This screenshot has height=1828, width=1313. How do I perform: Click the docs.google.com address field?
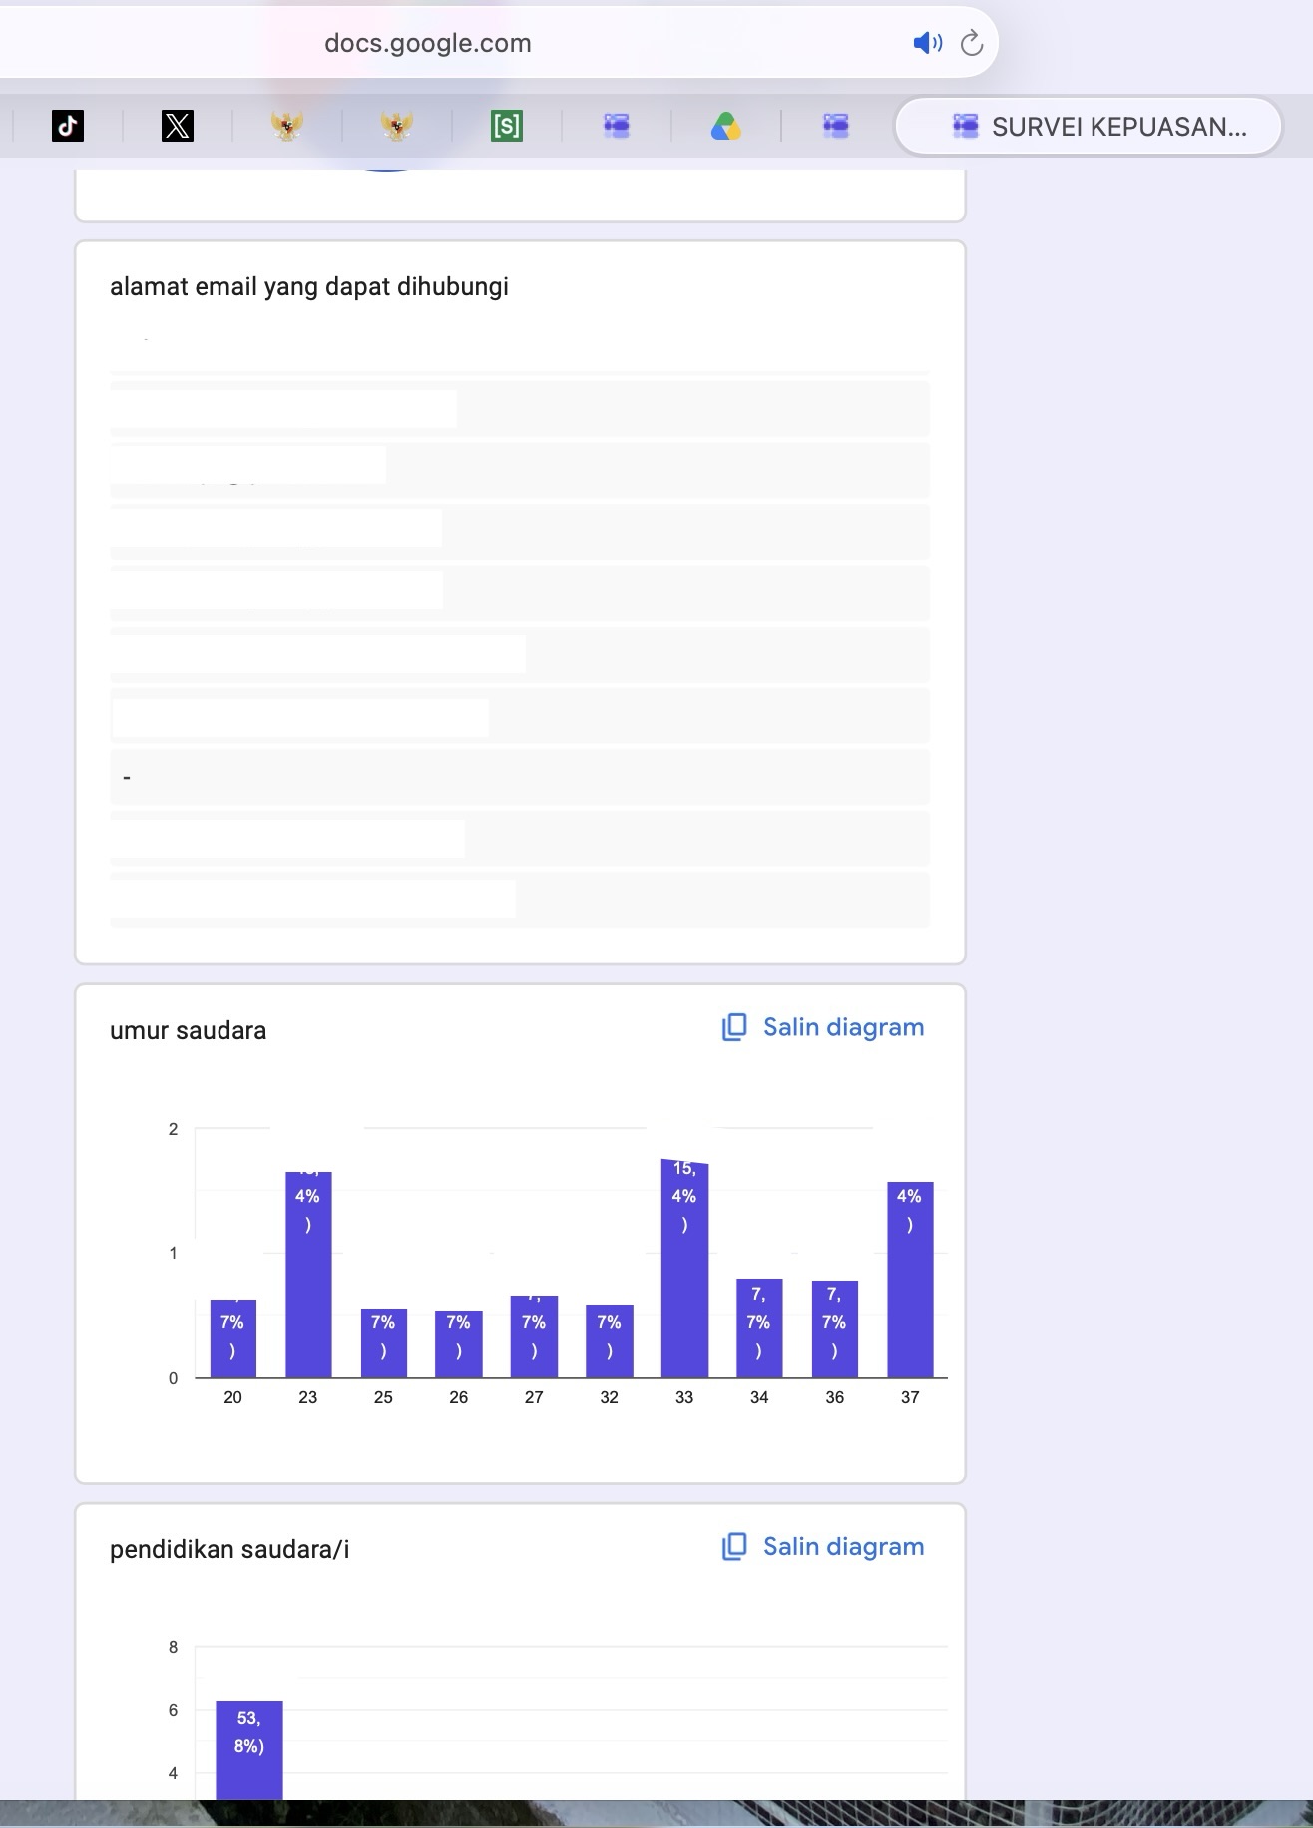point(428,43)
